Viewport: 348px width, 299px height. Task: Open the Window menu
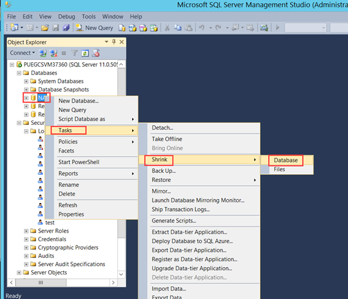pos(113,17)
